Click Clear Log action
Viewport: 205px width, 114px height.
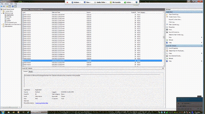[172, 22]
